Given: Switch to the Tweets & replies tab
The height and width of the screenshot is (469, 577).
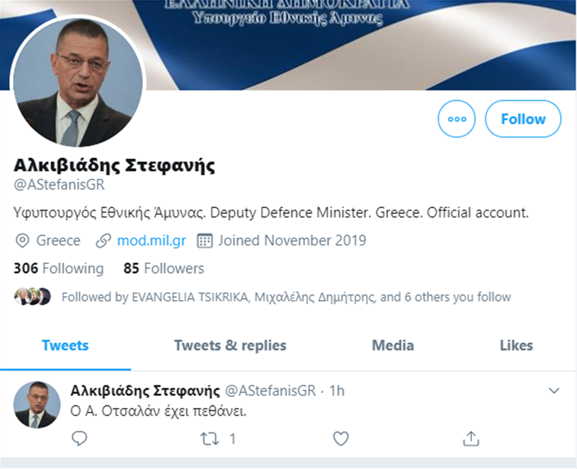Looking at the screenshot, I should (x=230, y=345).
